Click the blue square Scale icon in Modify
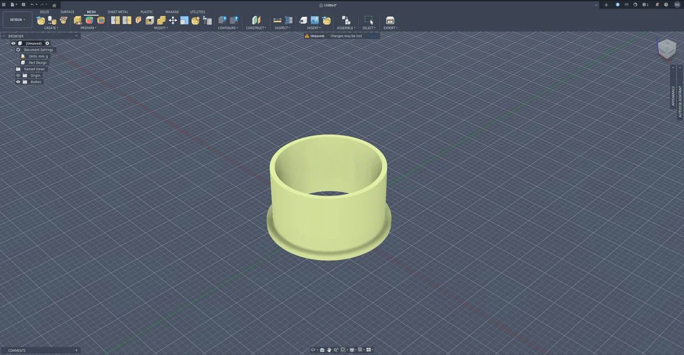This screenshot has height=355, width=684. [x=184, y=20]
